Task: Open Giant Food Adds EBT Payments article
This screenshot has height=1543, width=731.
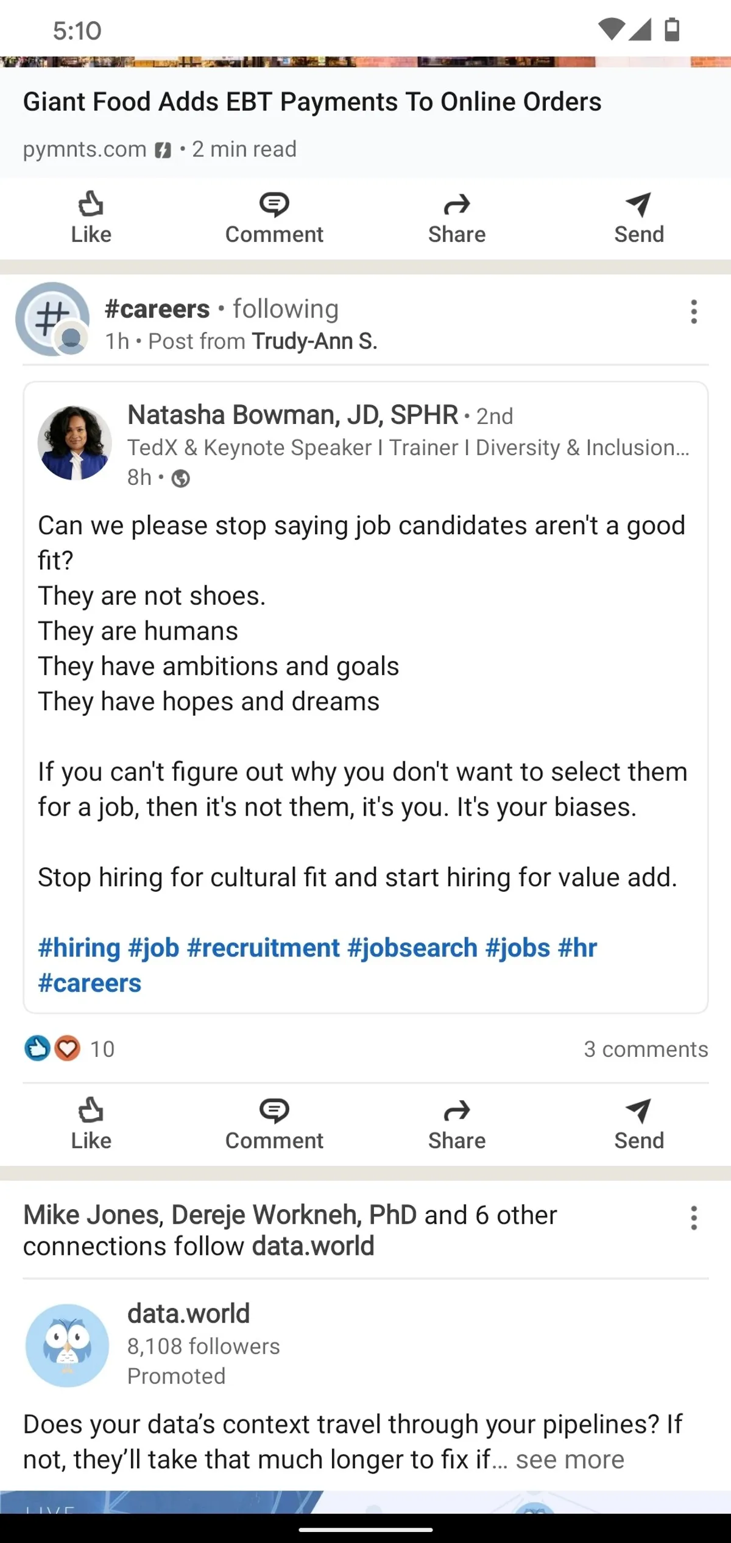Action: point(312,102)
